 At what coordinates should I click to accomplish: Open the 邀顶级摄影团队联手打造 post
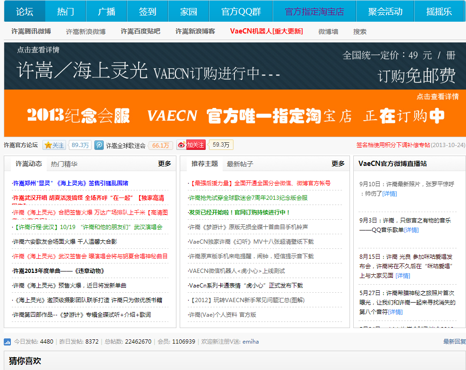coord(88,300)
